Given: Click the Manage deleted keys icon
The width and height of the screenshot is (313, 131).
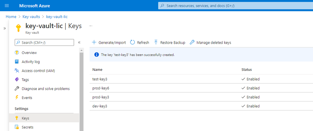Looking at the screenshot, I should [192, 42].
